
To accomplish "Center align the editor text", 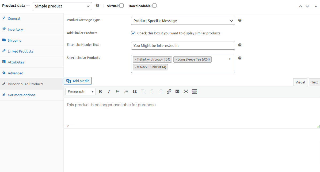I will 152,91.
